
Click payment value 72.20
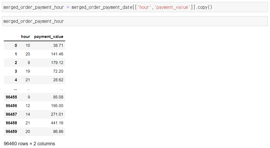tap(58, 71)
